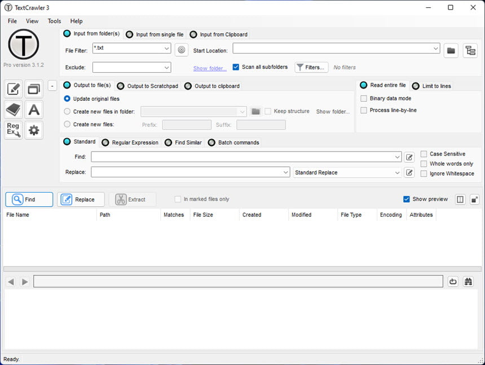Toggle Show preview checkbox
The image size is (485, 365).
407,199
